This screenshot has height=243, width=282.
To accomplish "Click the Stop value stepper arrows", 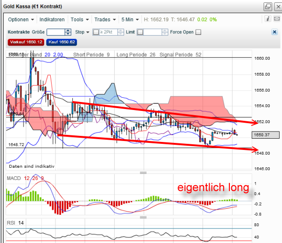I will coord(121,32).
